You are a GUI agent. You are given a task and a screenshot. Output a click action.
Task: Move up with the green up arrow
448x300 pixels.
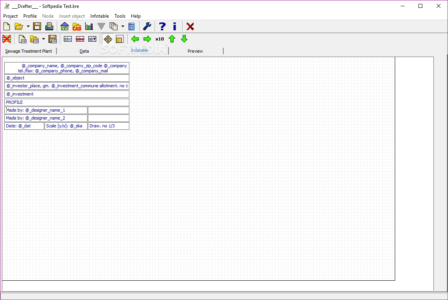click(172, 39)
